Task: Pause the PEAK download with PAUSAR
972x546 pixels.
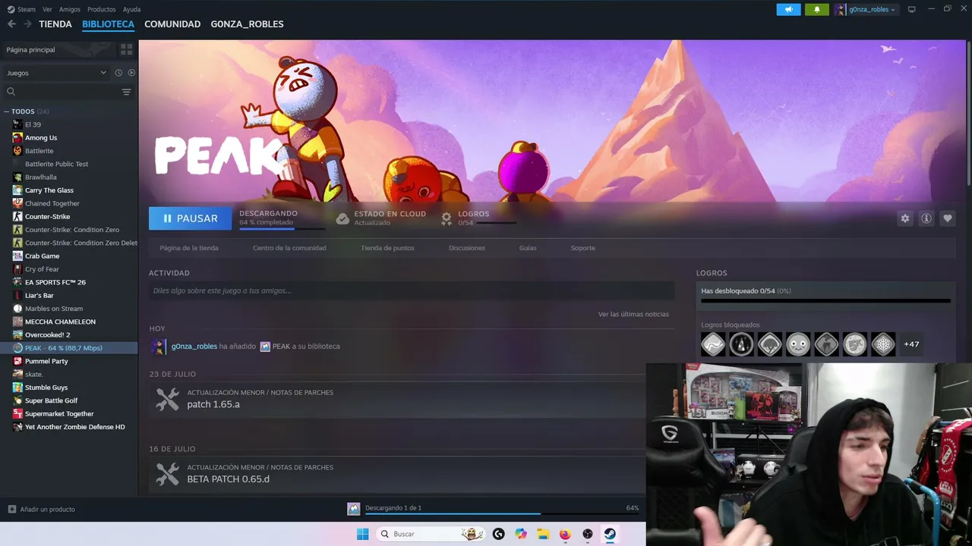Action: pos(190,218)
